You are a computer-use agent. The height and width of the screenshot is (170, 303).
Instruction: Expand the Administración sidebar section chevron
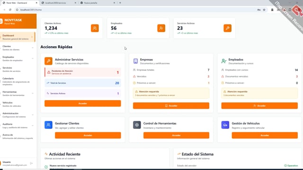pyautogui.click(x=33, y=115)
